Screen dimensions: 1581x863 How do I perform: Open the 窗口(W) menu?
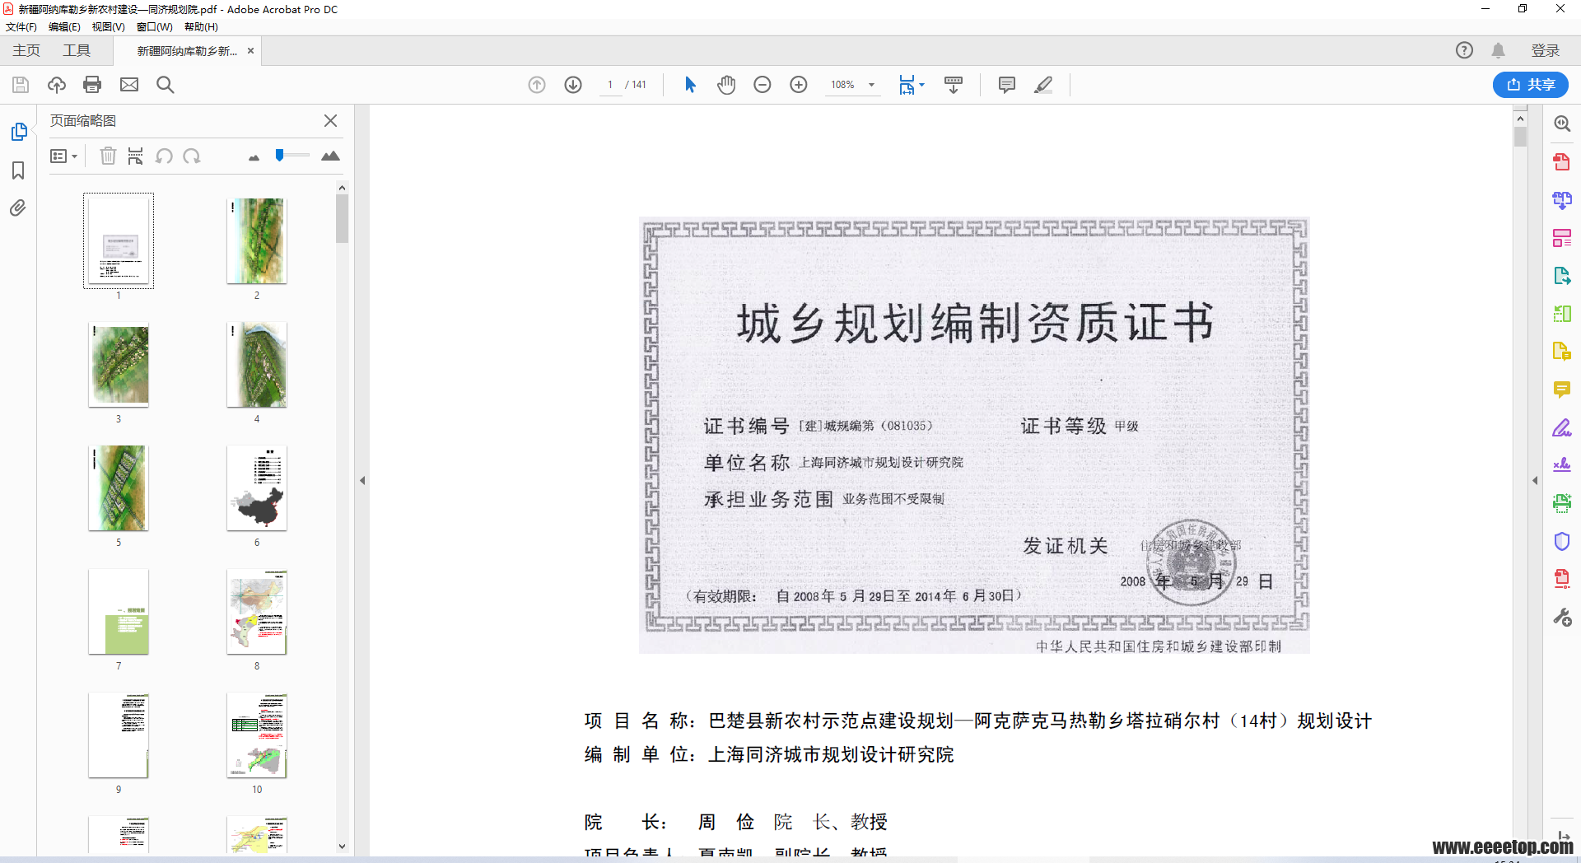[154, 27]
